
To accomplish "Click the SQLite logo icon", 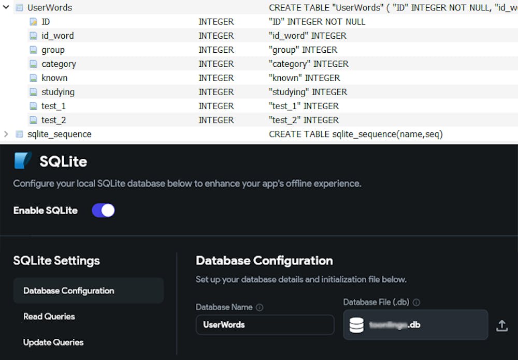I will (23, 161).
